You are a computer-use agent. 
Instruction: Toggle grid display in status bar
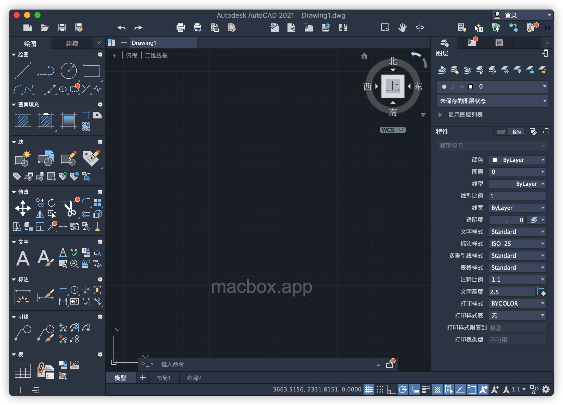(x=369, y=389)
